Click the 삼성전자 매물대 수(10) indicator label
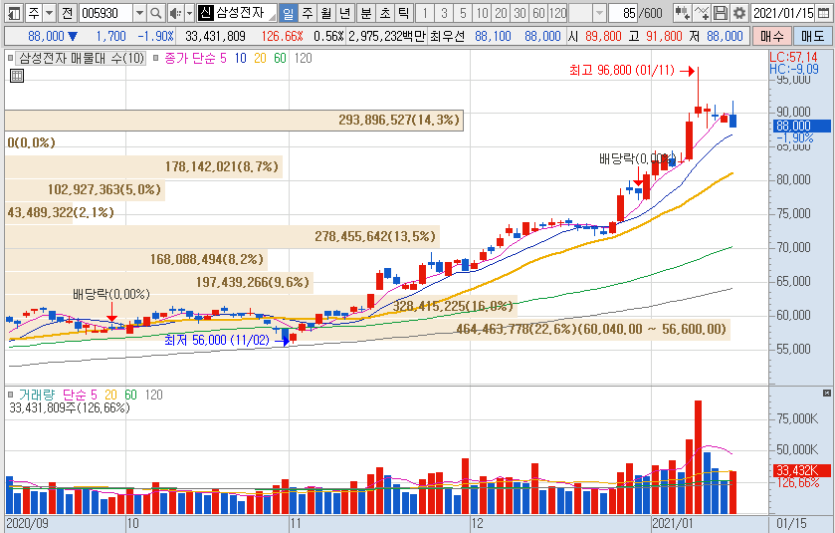835x533 pixels. coord(82,58)
